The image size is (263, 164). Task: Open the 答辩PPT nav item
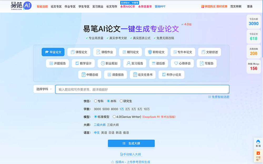[x=160, y=7]
